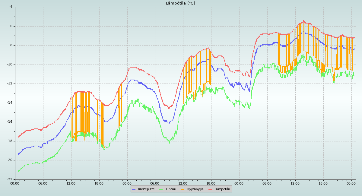Screen dimensions: 362x196
Task: Click the chart title Lämpötila (°C)
Action: click(180, 3)
